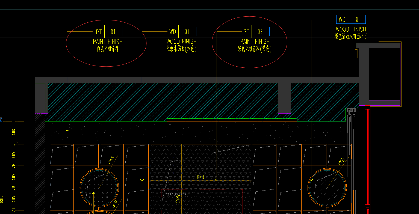Image resolution: width=419 pixels, height=214 pixels.
Task: Click the 1948 horizontal dimension value
Action: pos(200,177)
